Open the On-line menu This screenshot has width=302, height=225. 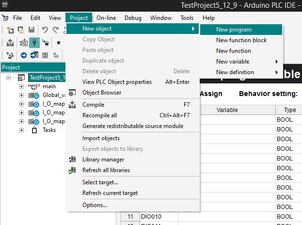point(106,18)
